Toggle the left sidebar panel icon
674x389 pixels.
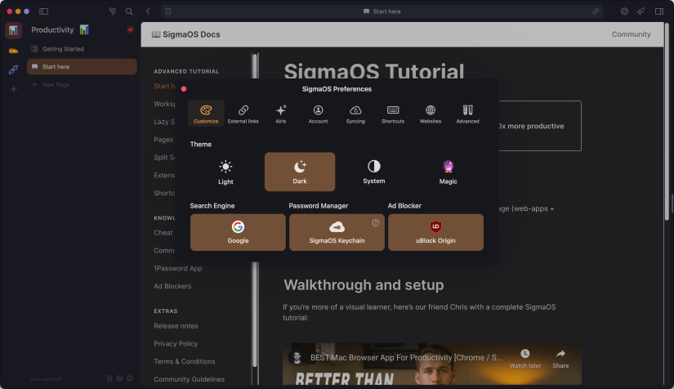pyautogui.click(x=43, y=11)
